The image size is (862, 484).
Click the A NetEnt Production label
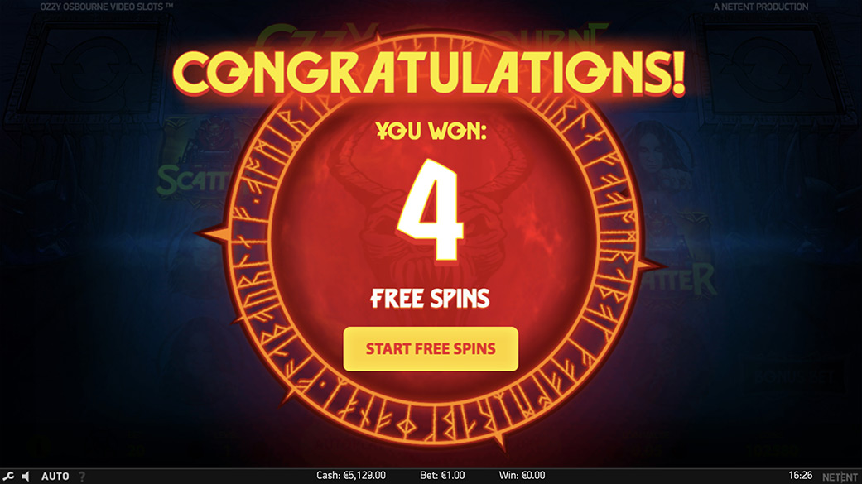760,7
